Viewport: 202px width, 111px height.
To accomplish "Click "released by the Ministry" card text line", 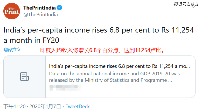I will point(110,80).
